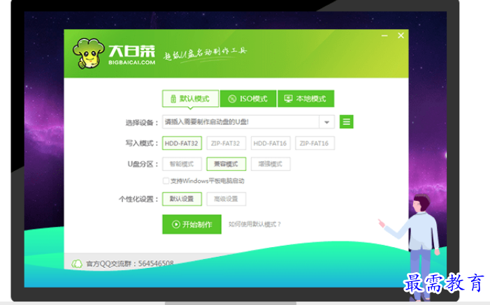Select ZIP-FAT32 write mode
This screenshot has width=490, height=305.
pyautogui.click(x=226, y=143)
